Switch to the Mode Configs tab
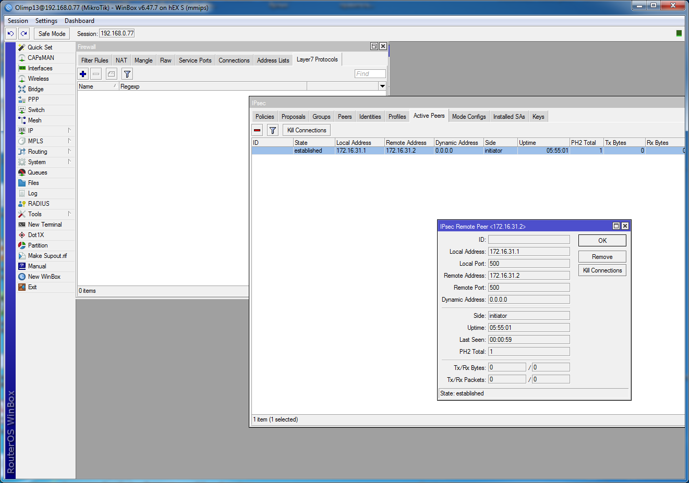 469,117
